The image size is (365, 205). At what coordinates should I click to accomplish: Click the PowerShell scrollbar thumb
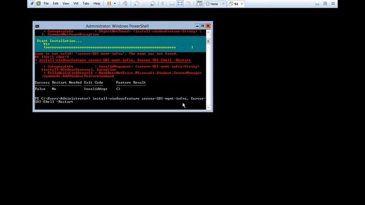[x=208, y=42]
